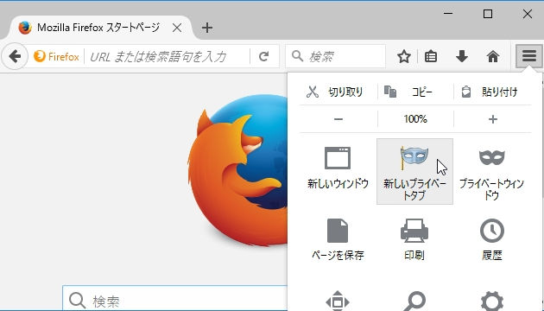The image size is (544, 311).
Task: Show bookmarks list icon
Action: (431, 56)
